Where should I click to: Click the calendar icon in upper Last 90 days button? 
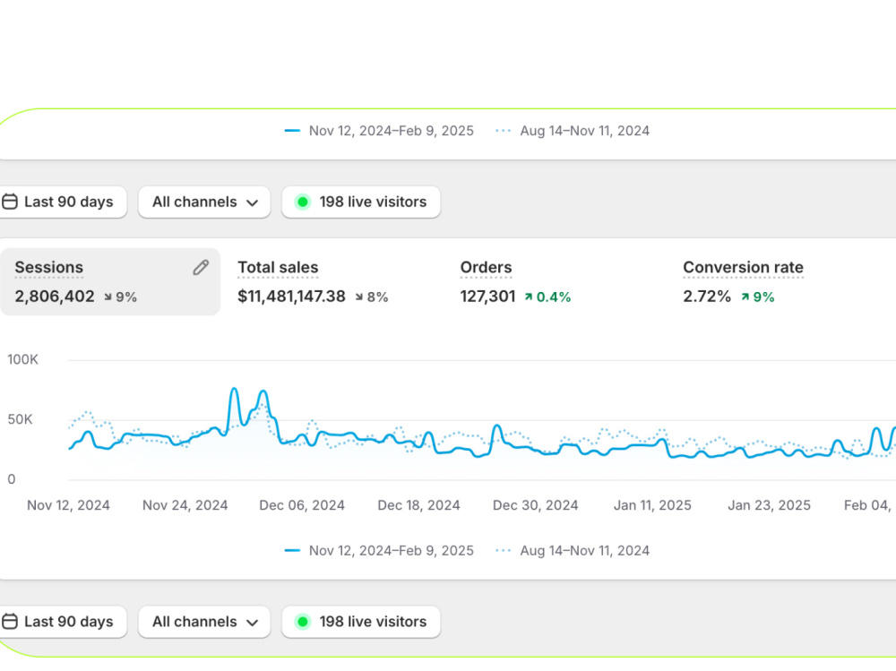click(10, 202)
